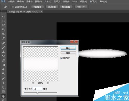This screenshot has height=101, width=129.
Task: Select the Elliptical Marquee tool
Action: (3, 21)
